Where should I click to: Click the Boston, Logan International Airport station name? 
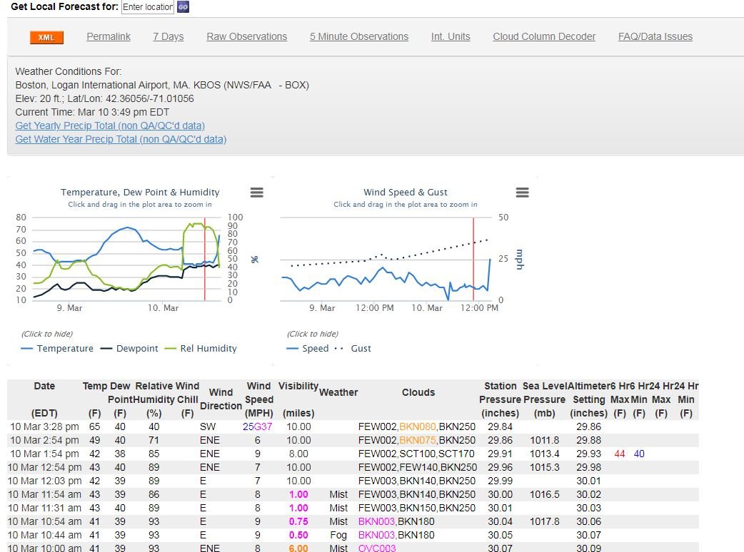[x=162, y=85]
